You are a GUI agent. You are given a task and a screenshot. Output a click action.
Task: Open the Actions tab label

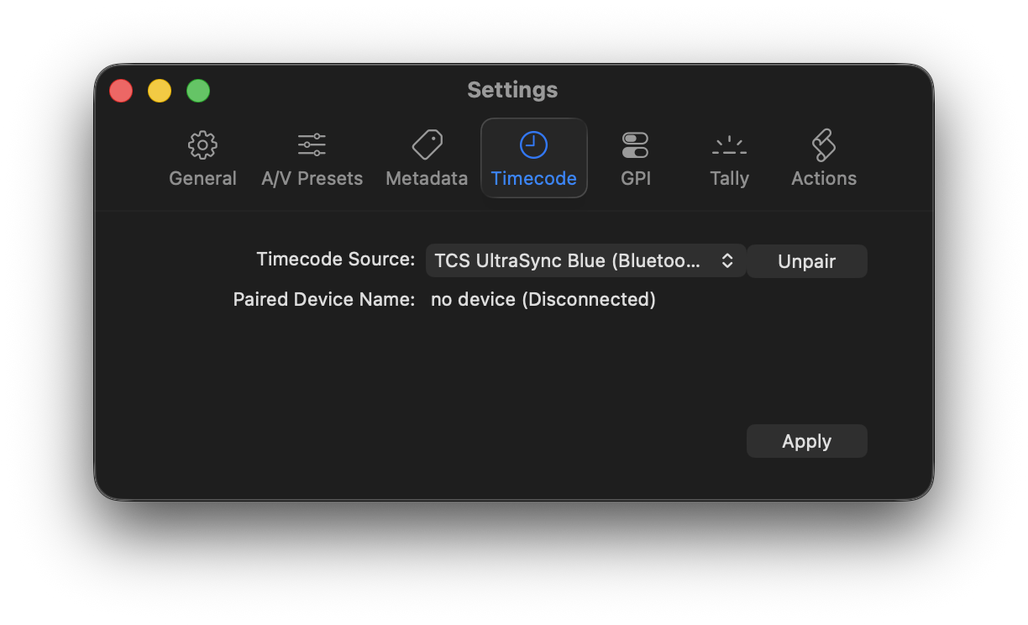pyautogui.click(x=823, y=178)
